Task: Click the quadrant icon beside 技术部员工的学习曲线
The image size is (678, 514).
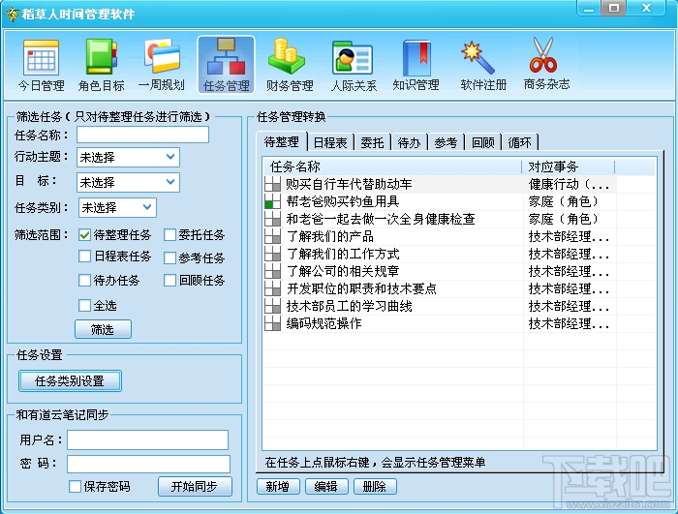Action: pos(273,306)
